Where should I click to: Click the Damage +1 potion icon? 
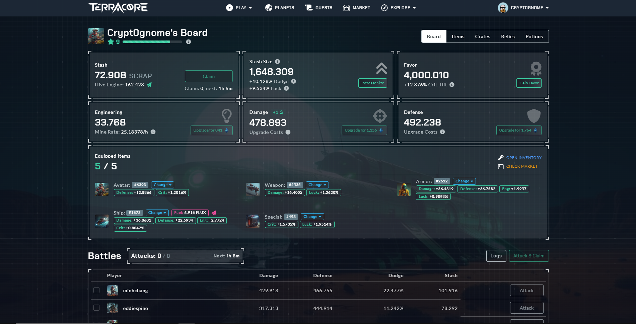281,112
